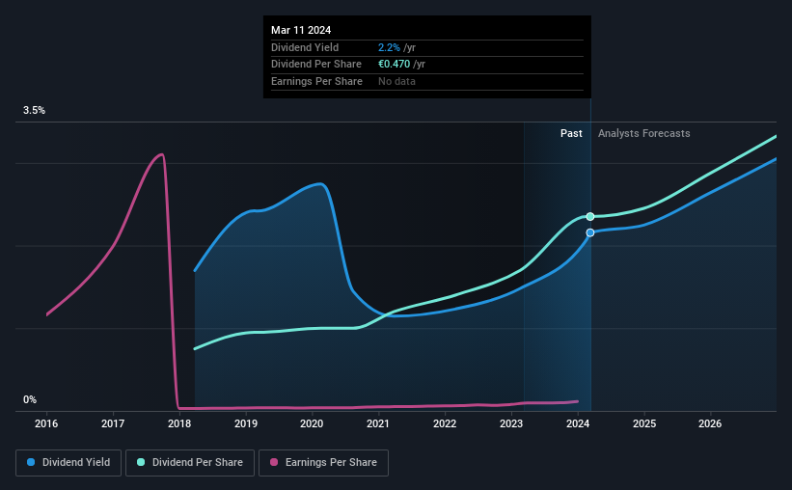
Task: Click the Mar 11 2024 tooltip date
Action: pyautogui.click(x=301, y=30)
